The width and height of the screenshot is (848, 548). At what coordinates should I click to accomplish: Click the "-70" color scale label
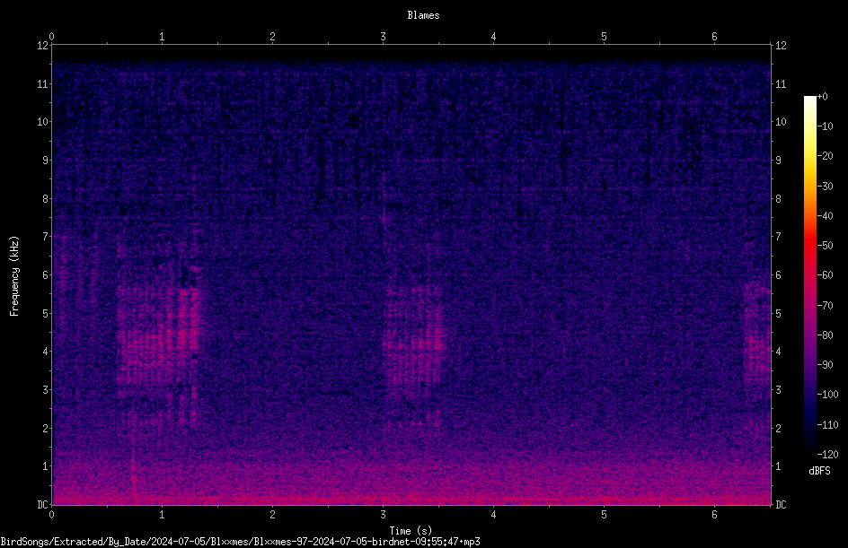pos(825,306)
